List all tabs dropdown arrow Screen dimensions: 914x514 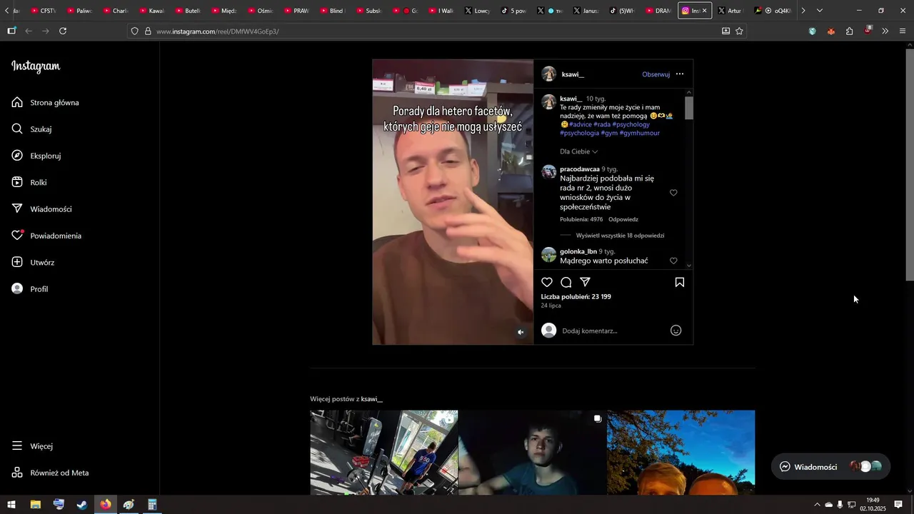pyautogui.click(x=819, y=11)
